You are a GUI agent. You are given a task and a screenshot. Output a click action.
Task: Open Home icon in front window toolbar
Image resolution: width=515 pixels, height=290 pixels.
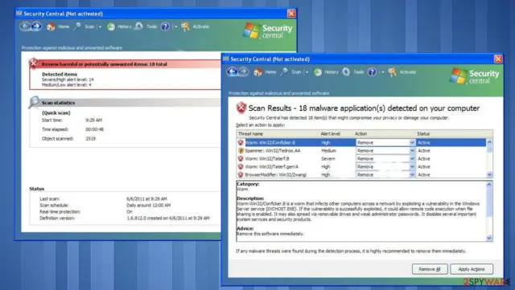tap(257, 71)
